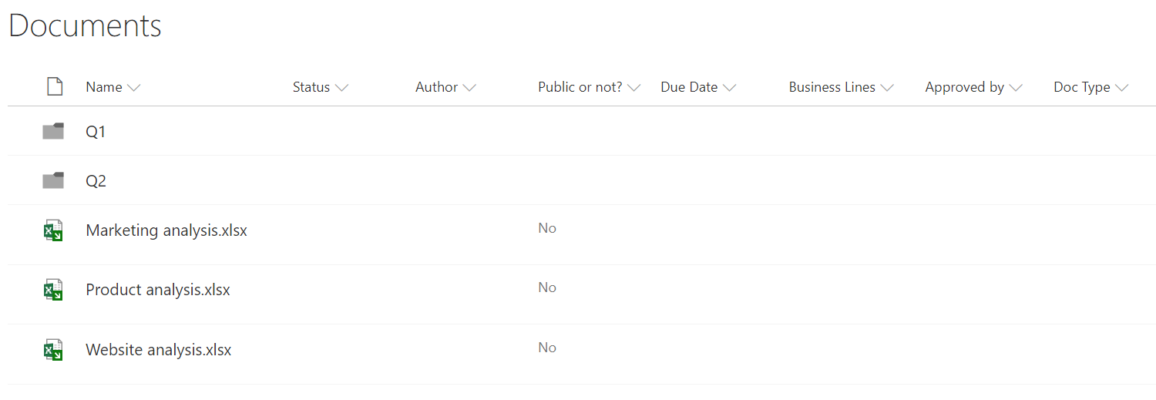This screenshot has width=1156, height=400.
Task: Open the Name column dropdown
Action: pyautogui.click(x=133, y=88)
